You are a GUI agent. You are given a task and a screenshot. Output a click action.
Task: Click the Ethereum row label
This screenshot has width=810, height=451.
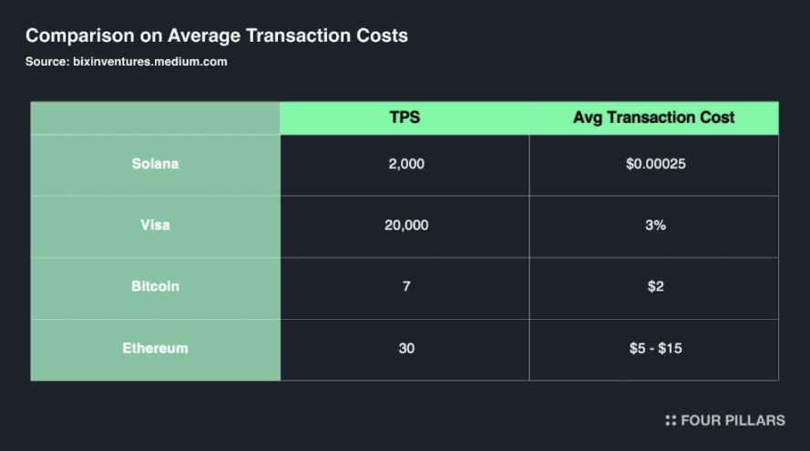[156, 350]
